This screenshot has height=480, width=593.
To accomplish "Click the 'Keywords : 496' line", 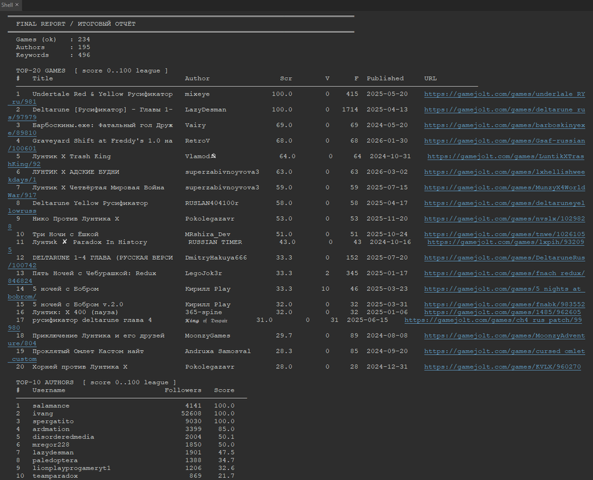I will (53, 55).
